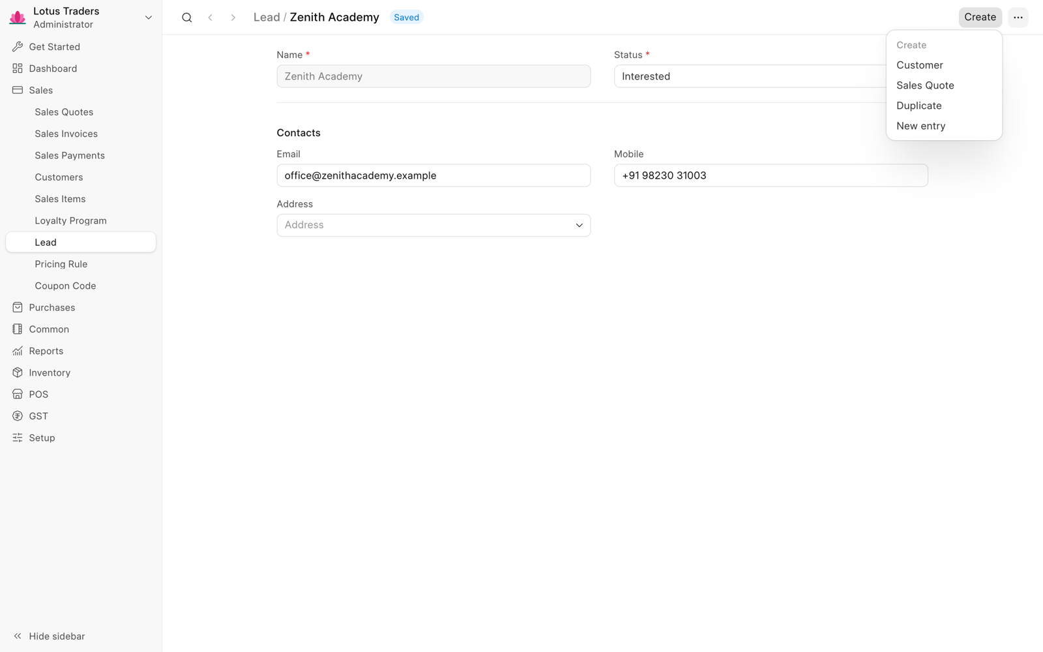Click the Common book icon
Viewport: 1043px width, 652px height.
[18, 329]
